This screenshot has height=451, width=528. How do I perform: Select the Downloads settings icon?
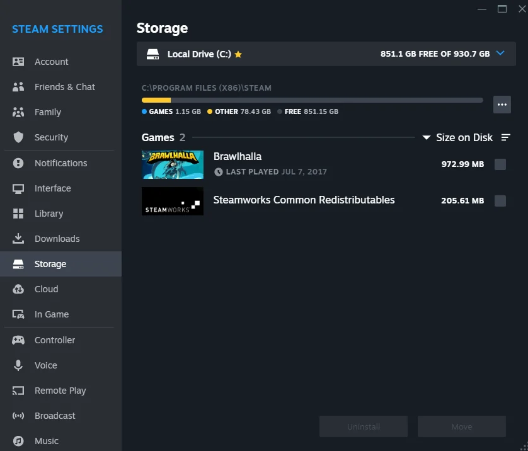tap(19, 239)
